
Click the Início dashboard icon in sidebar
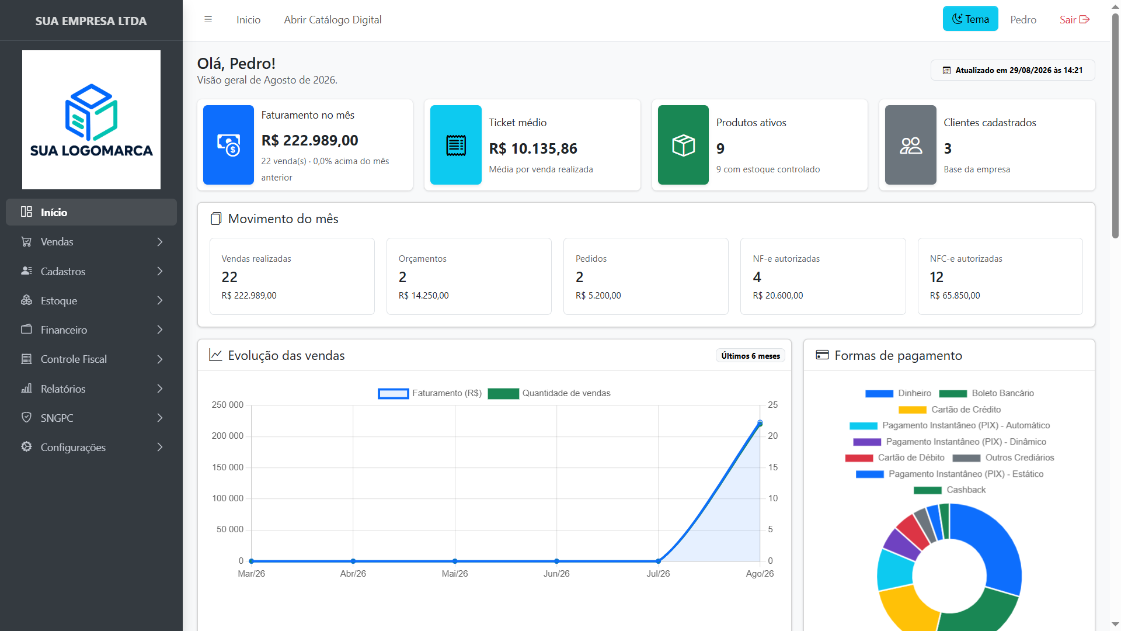(26, 212)
